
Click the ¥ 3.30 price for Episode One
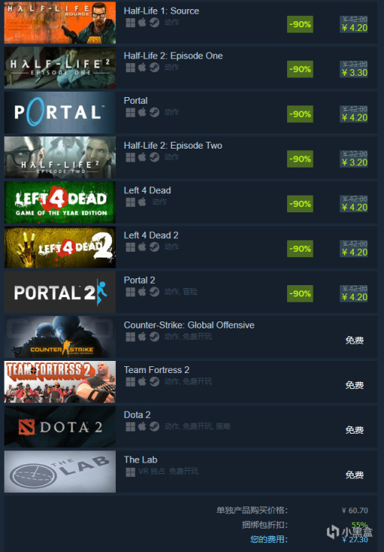354,73
